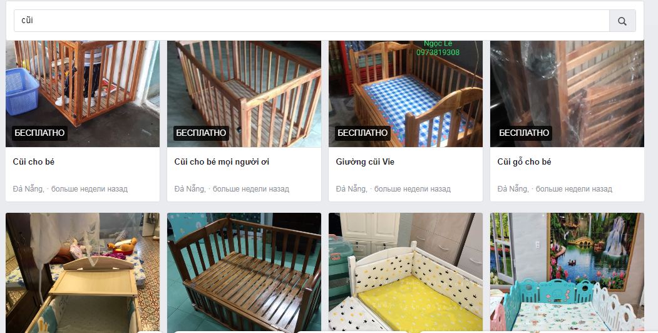Open photo of colorful plastic playpen
Screen dimensions: 658x333
[567, 273]
